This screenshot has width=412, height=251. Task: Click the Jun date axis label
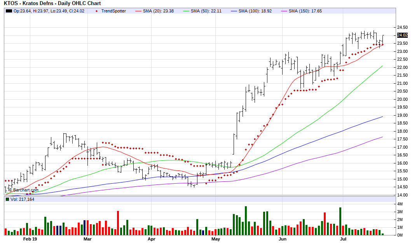point(283,239)
